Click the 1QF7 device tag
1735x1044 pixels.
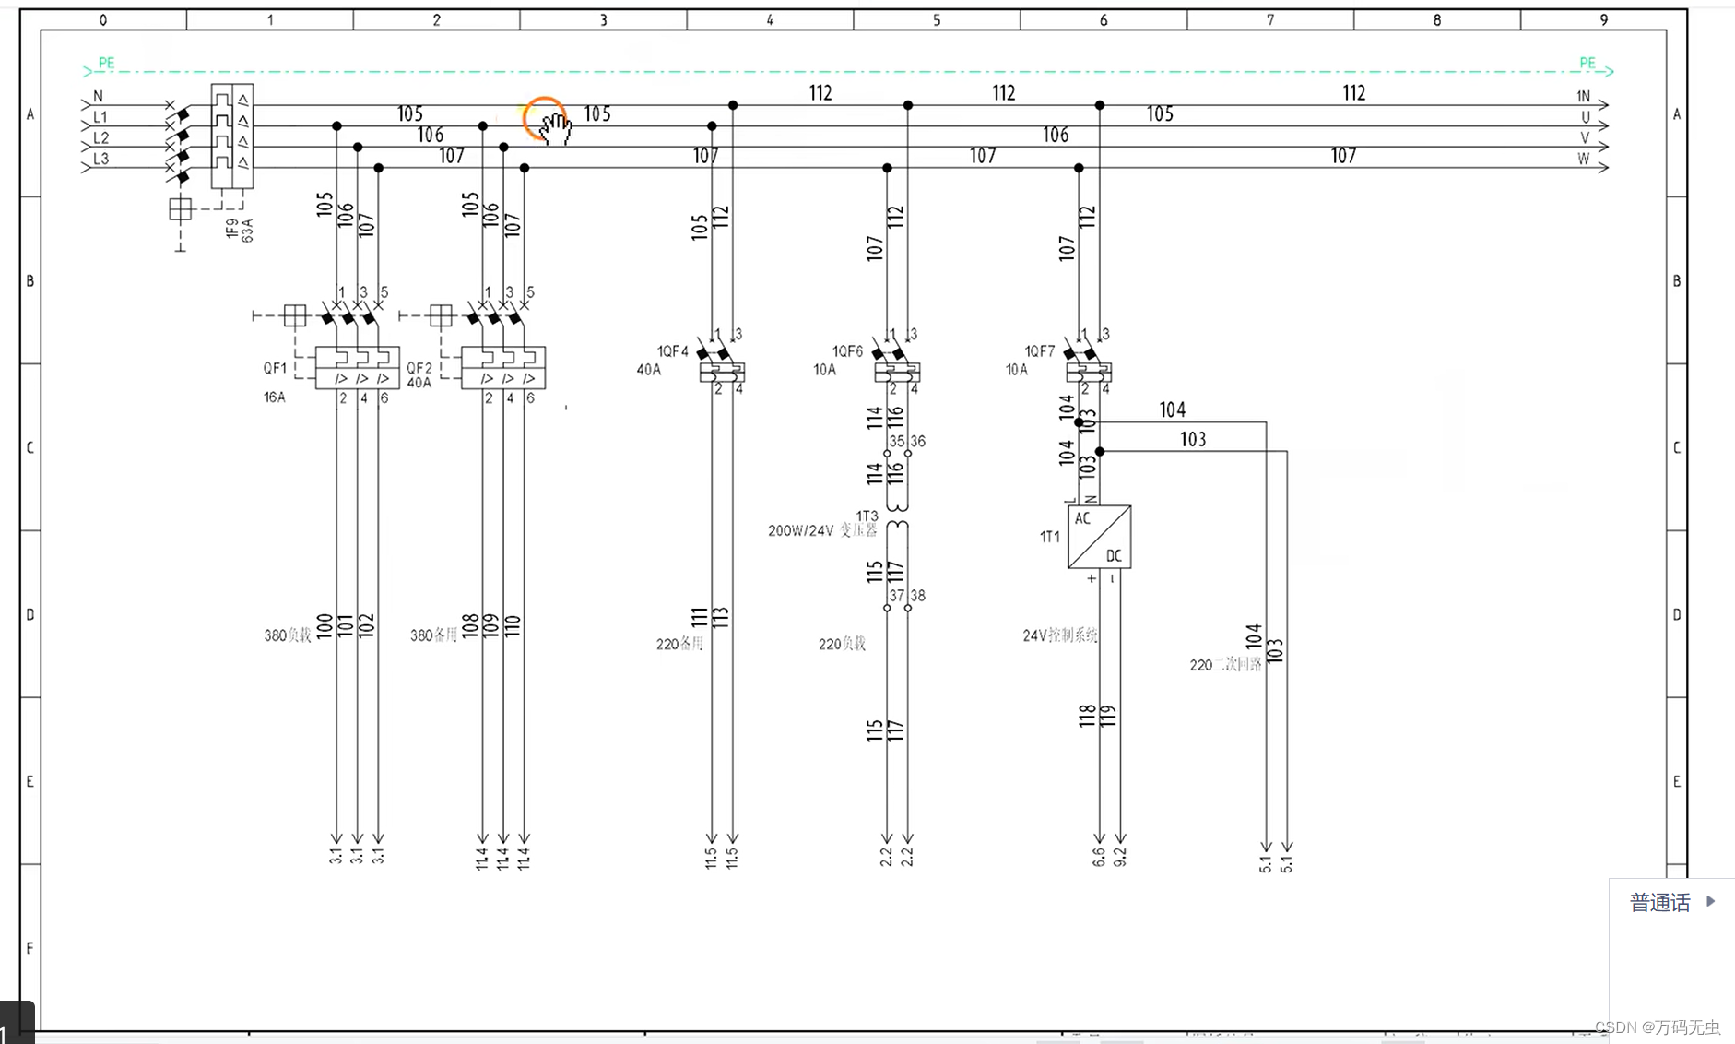tap(1040, 351)
